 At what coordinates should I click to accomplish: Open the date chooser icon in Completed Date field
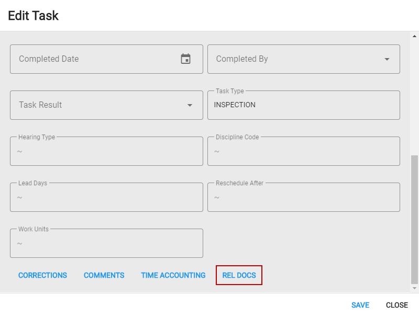click(186, 59)
